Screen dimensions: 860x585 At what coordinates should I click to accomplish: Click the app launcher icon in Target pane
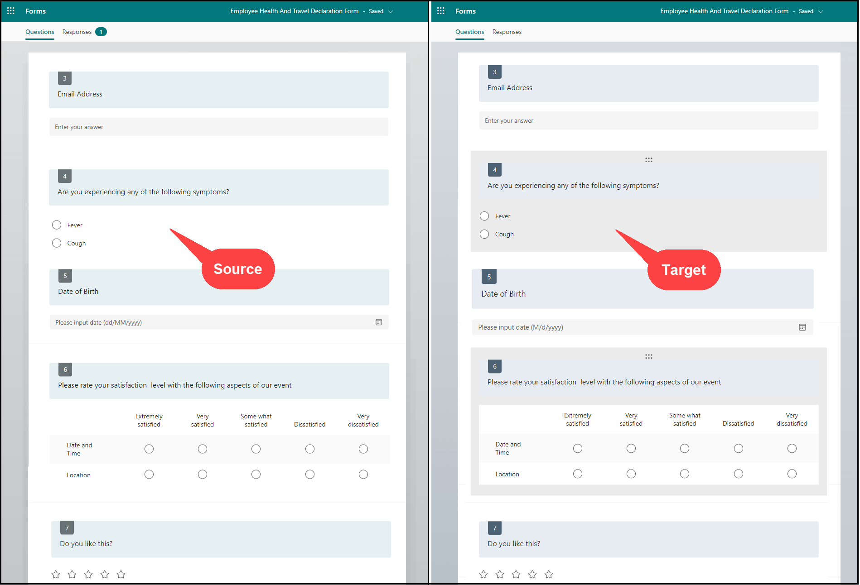(440, 11)
